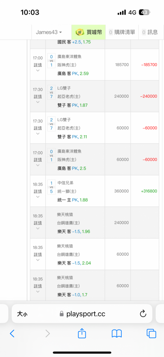The width and height of the screenshot is (164, 357).
Task: Expand chevron under 17:00 廣島 PK 2.59 row
Action: click(38, 71)
